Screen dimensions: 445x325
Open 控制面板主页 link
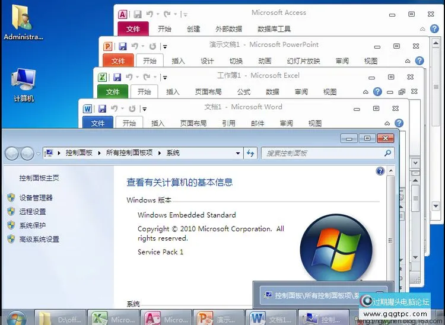pyautogui.click(x=39, y=178)
